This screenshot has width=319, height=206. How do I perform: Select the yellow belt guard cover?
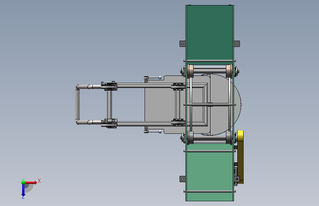[241, 157]
